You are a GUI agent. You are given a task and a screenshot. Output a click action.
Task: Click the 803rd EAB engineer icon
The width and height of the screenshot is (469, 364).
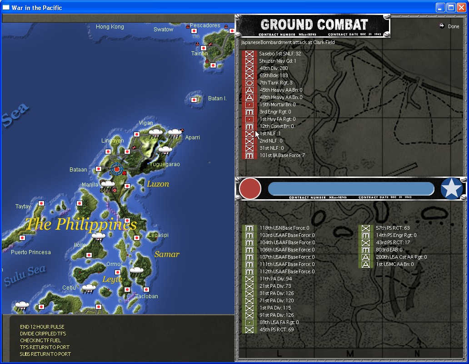[x=366, y=250]
